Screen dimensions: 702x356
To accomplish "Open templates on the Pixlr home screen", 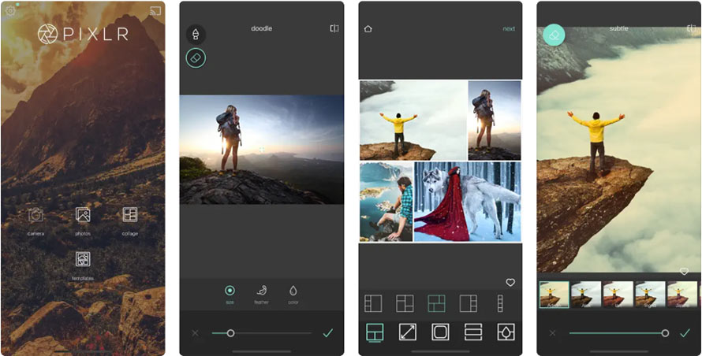I will [x=83, y=260].
